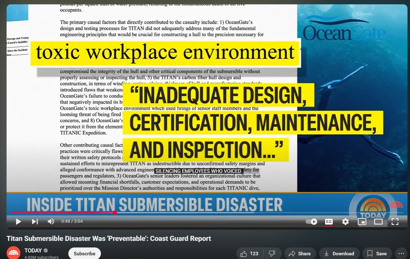Open the more actions menu
The height and width of the screenshot is (259, 410).
tap(401, 254)
